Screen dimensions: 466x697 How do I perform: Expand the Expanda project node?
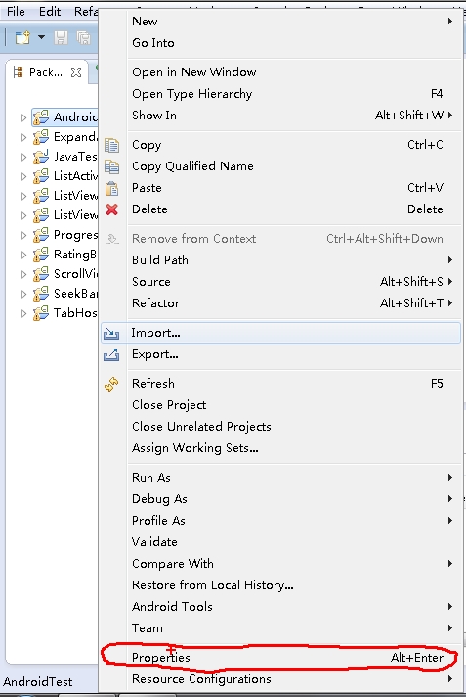tap(24, 137)
